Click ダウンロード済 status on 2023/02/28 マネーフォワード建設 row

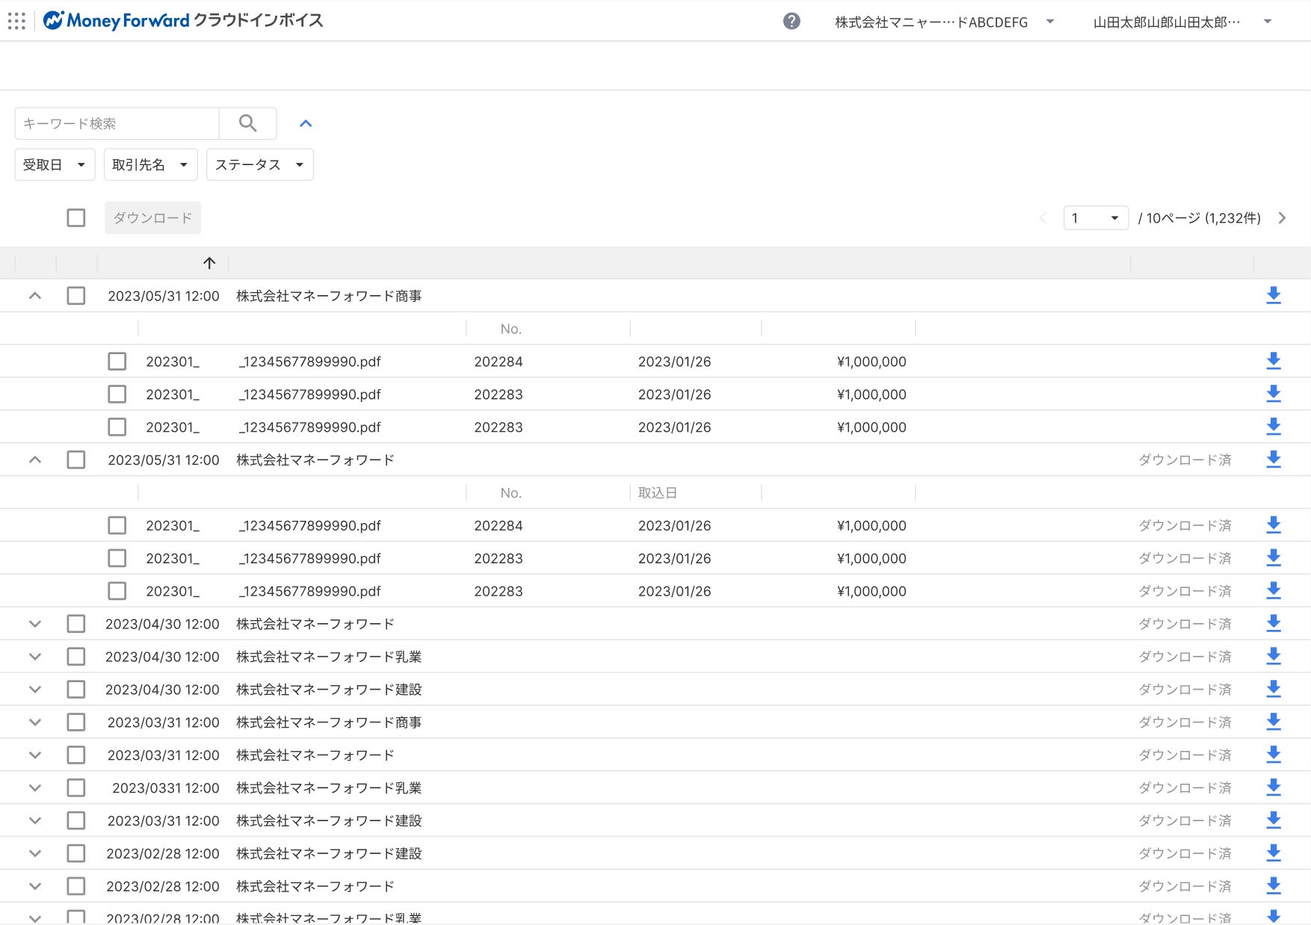pyautogui.click(x=1185, y=854)
